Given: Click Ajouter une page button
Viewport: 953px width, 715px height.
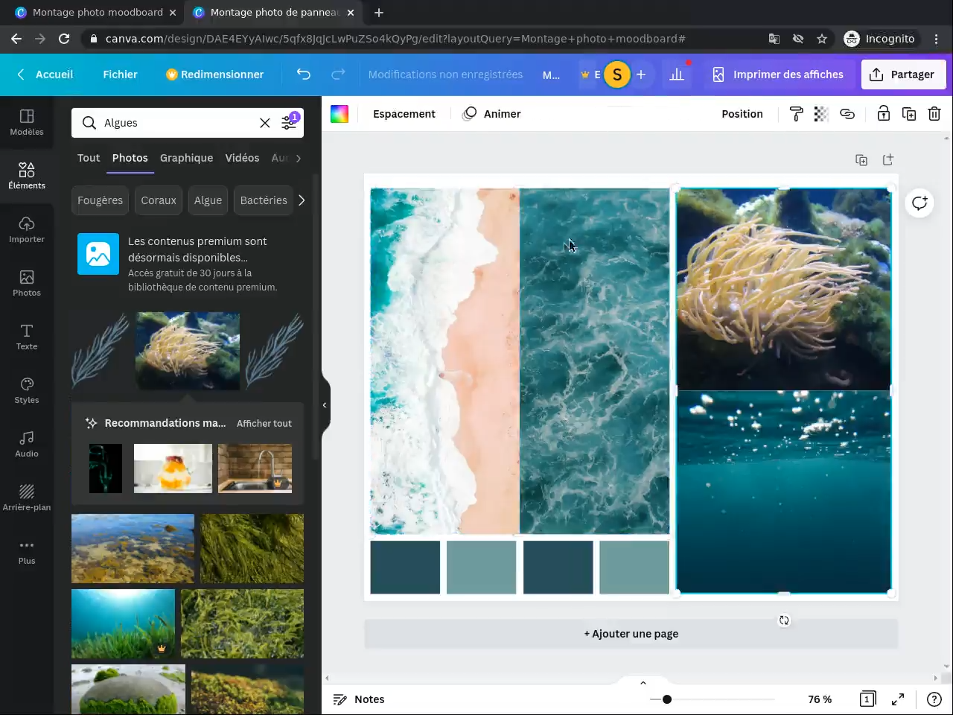Looking at the screenshot, I should pyautogui.click(x=631, y=634).
